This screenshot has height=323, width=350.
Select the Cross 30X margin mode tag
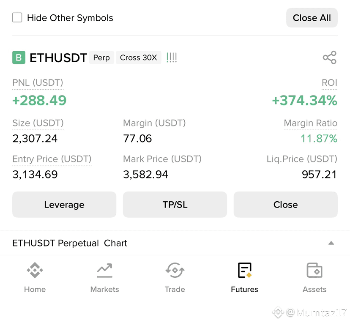[138, 57]
